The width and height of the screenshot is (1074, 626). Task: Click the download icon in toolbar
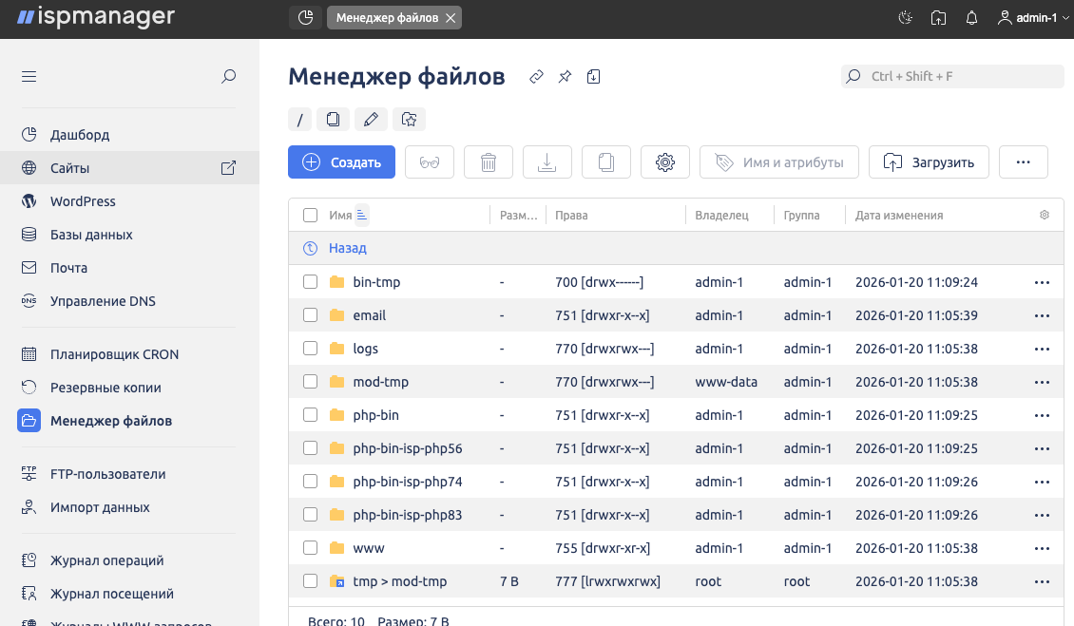(547, 162)
